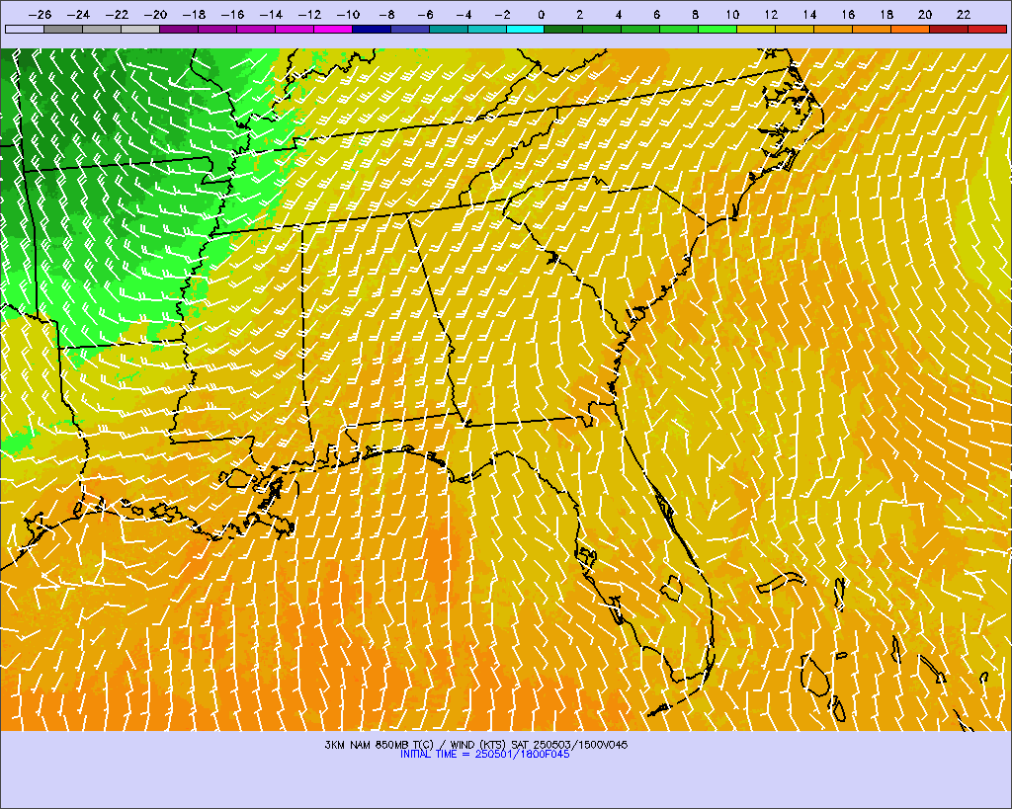
Task: Click the magenta-purple swatch between -16 and -14
Action: pyautogui.click(x=256, y=29)
